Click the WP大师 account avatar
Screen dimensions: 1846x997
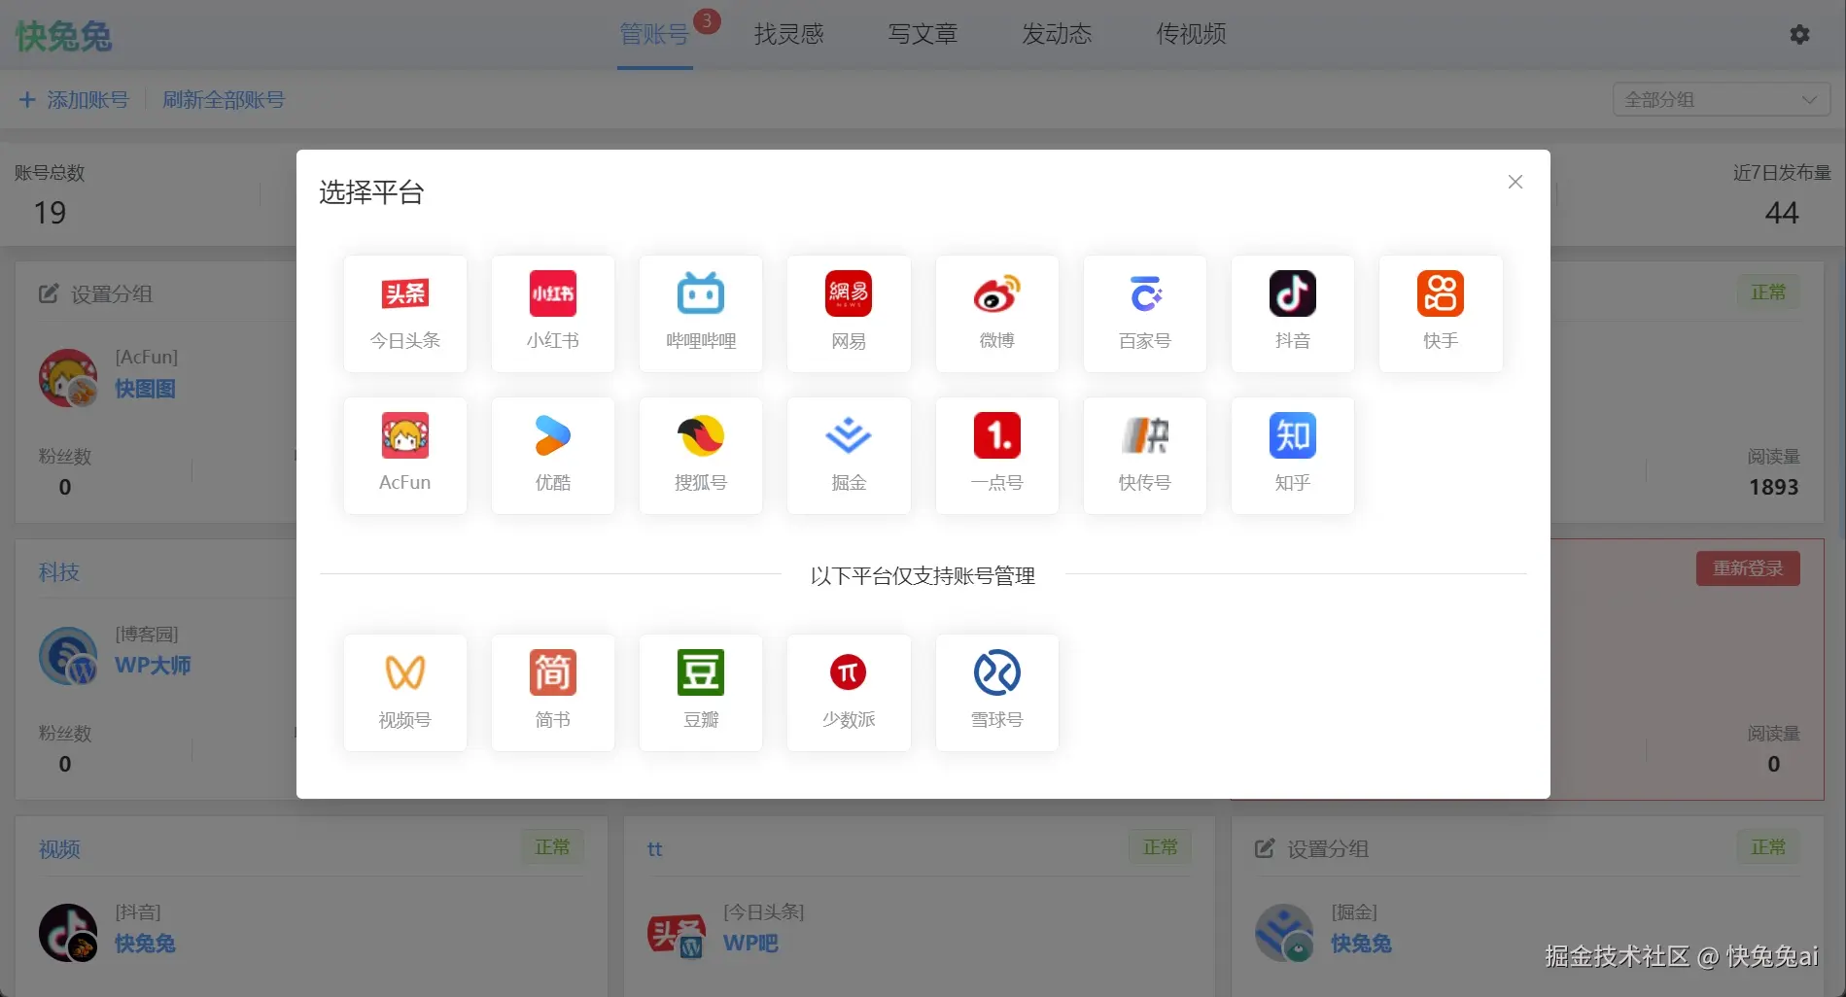[68, 655]
